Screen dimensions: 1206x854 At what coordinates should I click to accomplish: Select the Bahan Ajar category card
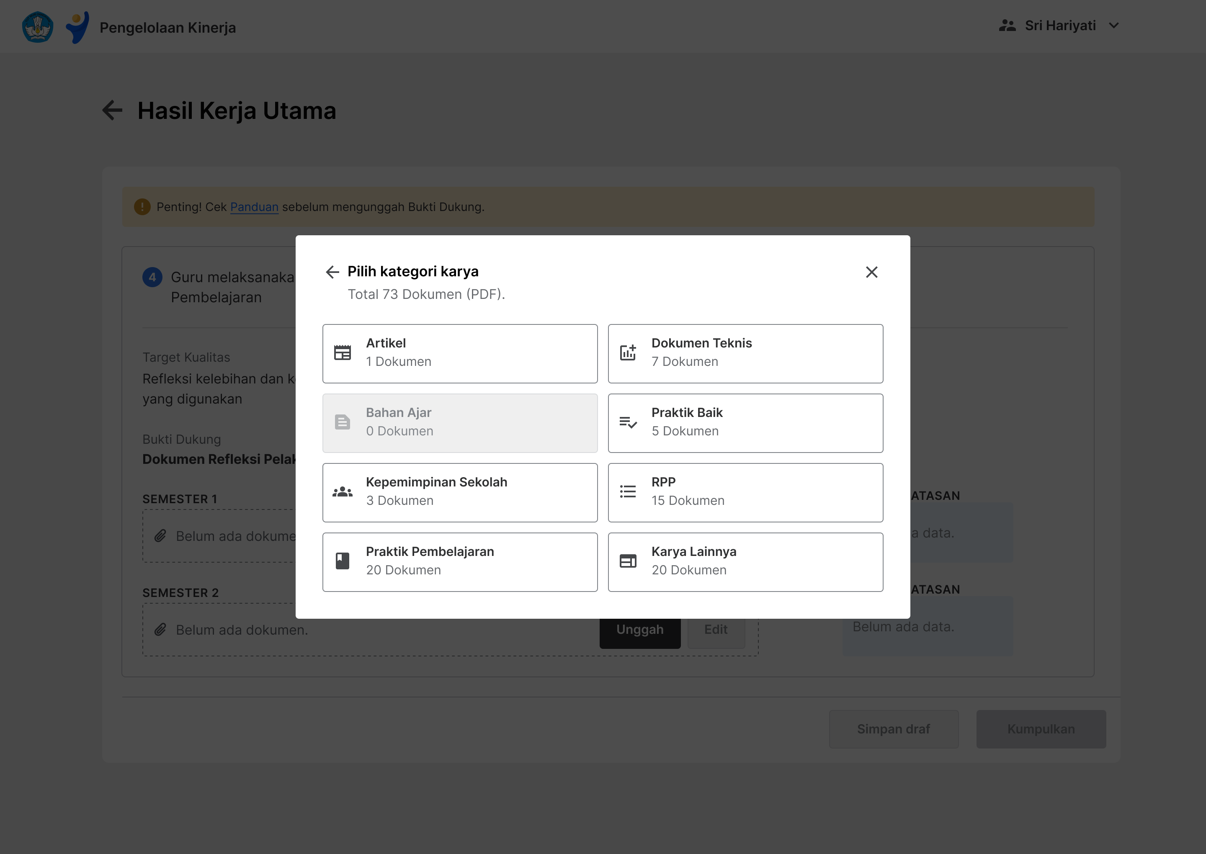click(x=460, y=423)
